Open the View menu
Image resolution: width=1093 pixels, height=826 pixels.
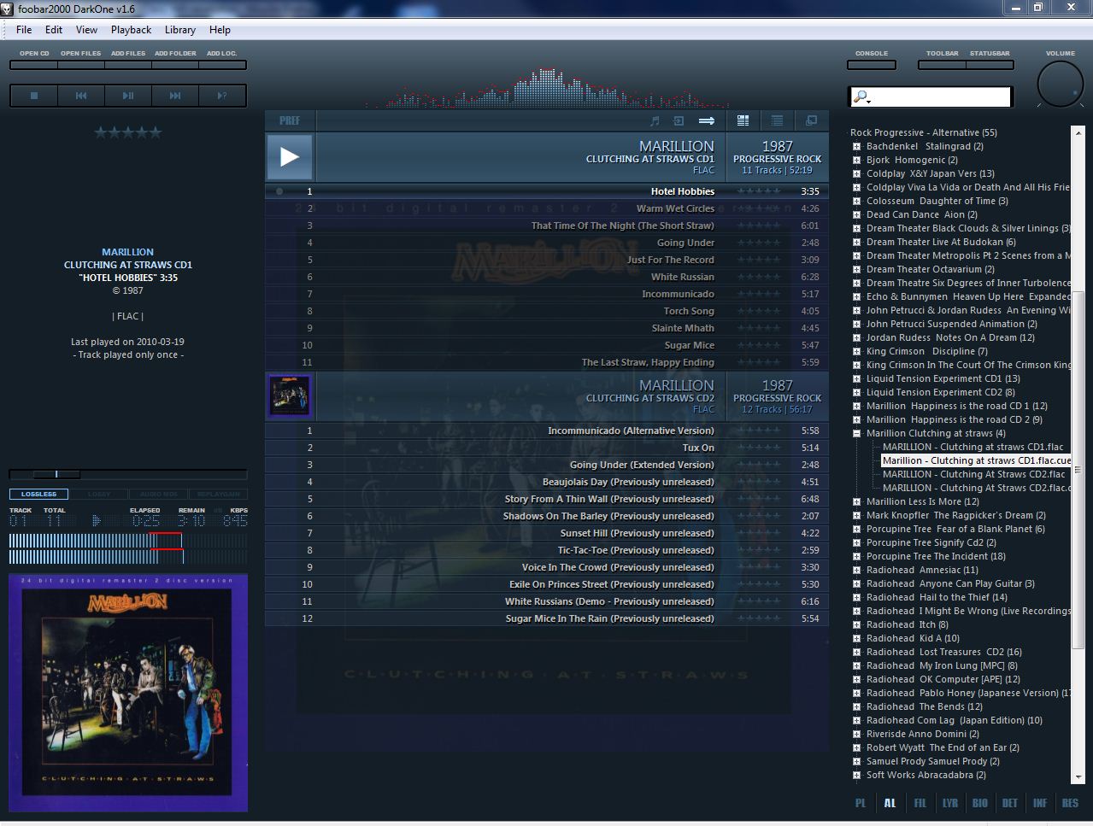pos(86,30)
